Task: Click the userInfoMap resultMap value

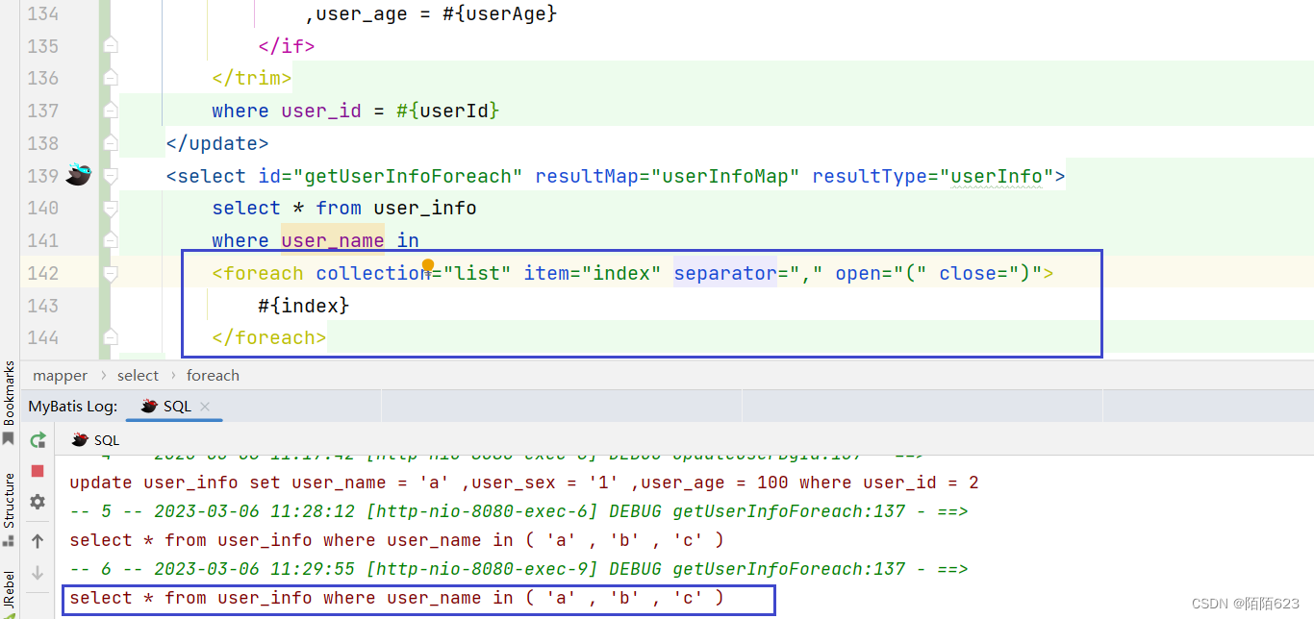Action: [731, 176]
